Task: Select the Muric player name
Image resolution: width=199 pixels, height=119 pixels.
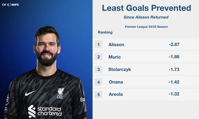Action: (115, 57)
